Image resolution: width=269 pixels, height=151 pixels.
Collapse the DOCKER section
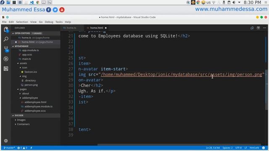point(19,116)
